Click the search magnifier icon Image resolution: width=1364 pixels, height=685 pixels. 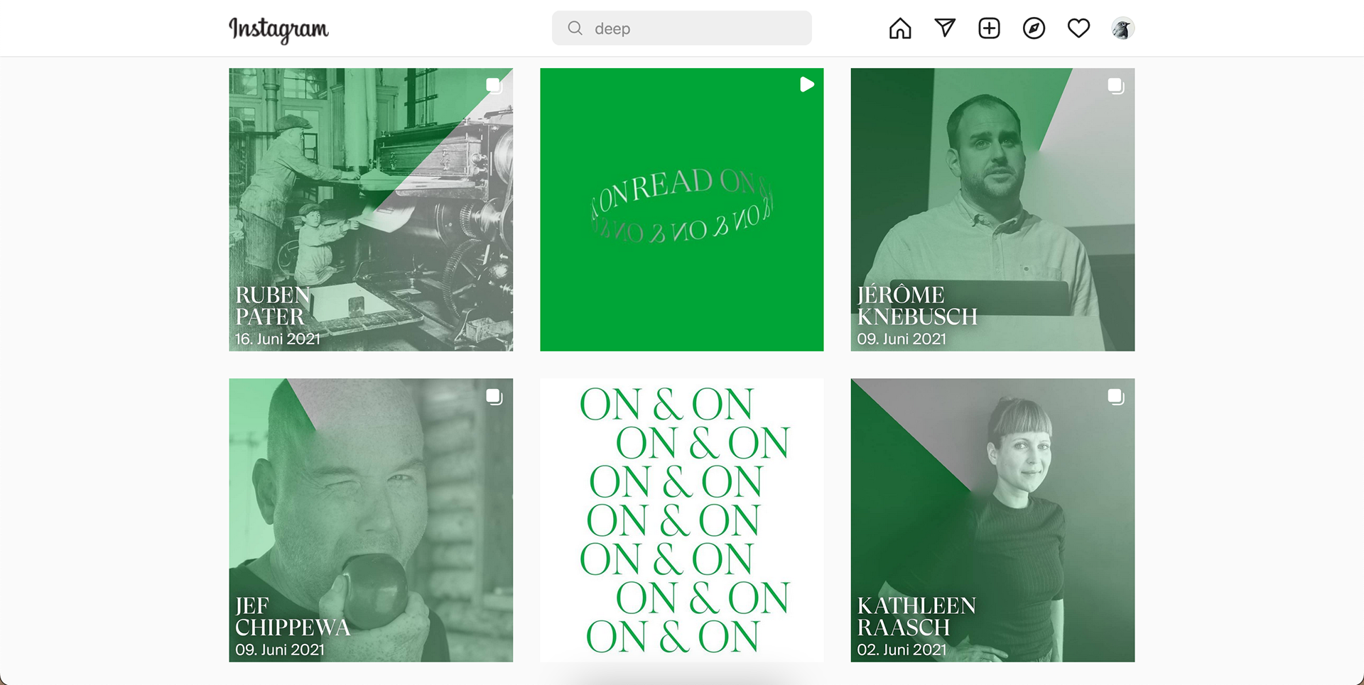click(575, 28)
